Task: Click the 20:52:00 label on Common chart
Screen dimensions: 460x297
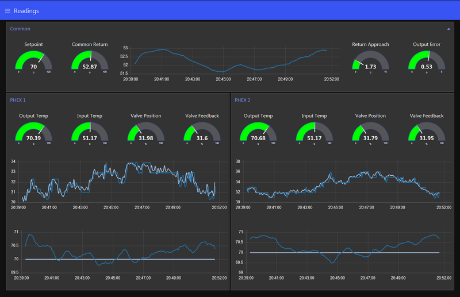Action: (332, 79)
